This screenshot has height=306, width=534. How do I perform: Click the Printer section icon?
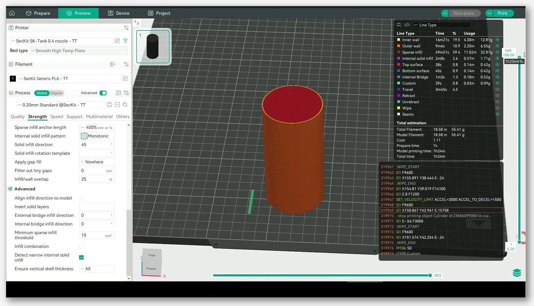[x=11, y=28]
